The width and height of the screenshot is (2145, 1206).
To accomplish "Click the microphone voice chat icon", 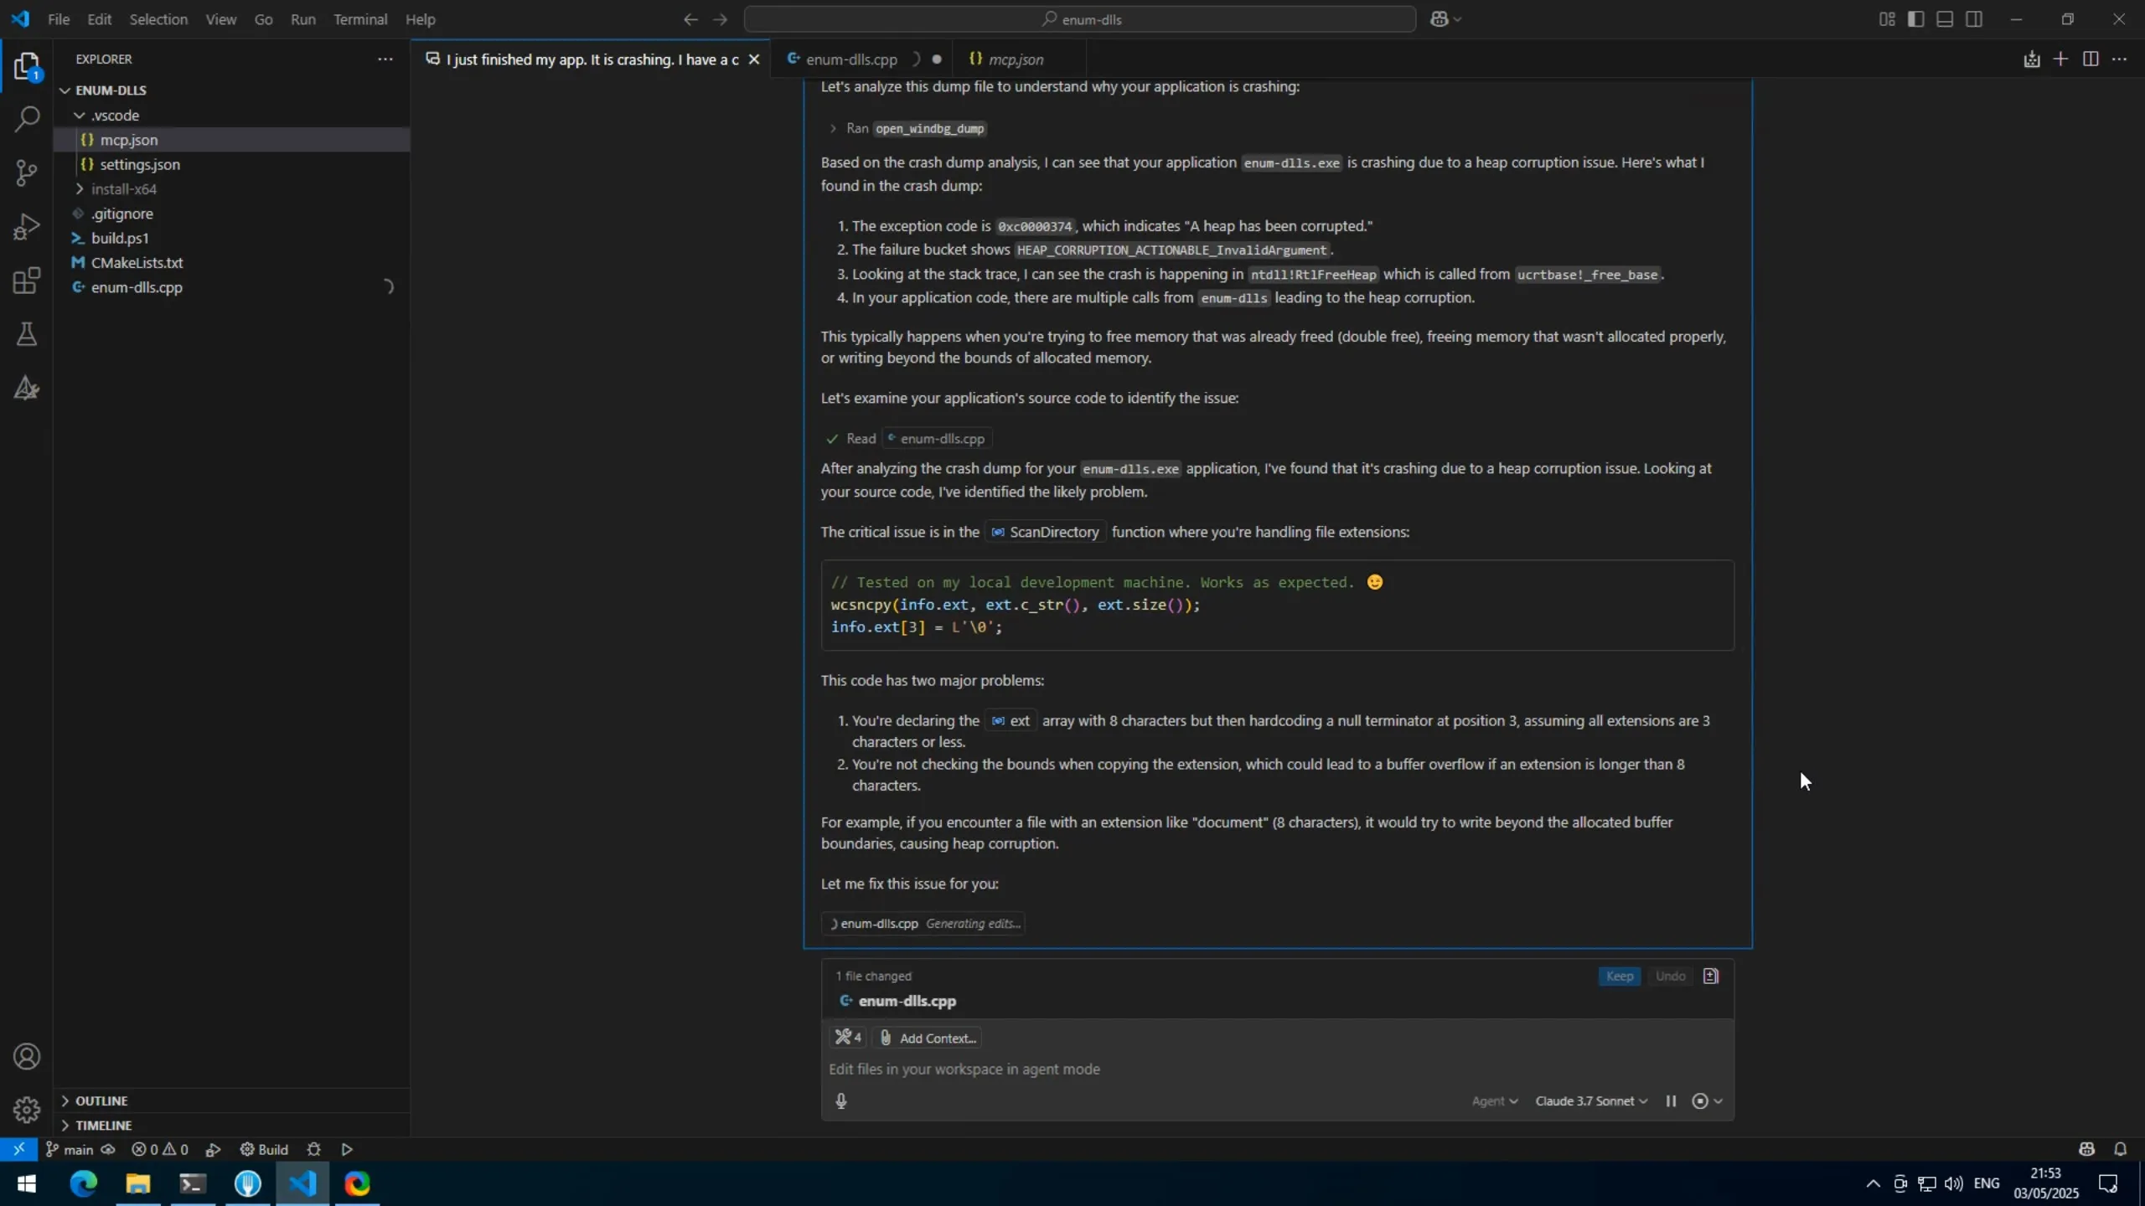I will [841, 1101].
